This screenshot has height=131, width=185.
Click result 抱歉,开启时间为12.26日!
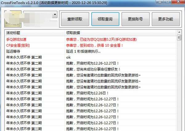87,93
